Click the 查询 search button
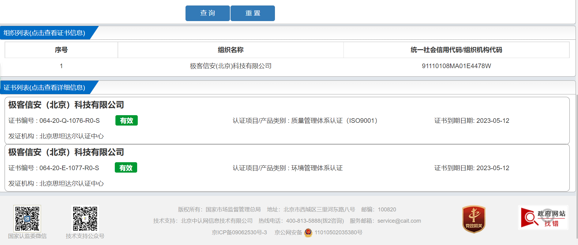Image resolution: width=578 pixels, height=245 pixels. 208,13
